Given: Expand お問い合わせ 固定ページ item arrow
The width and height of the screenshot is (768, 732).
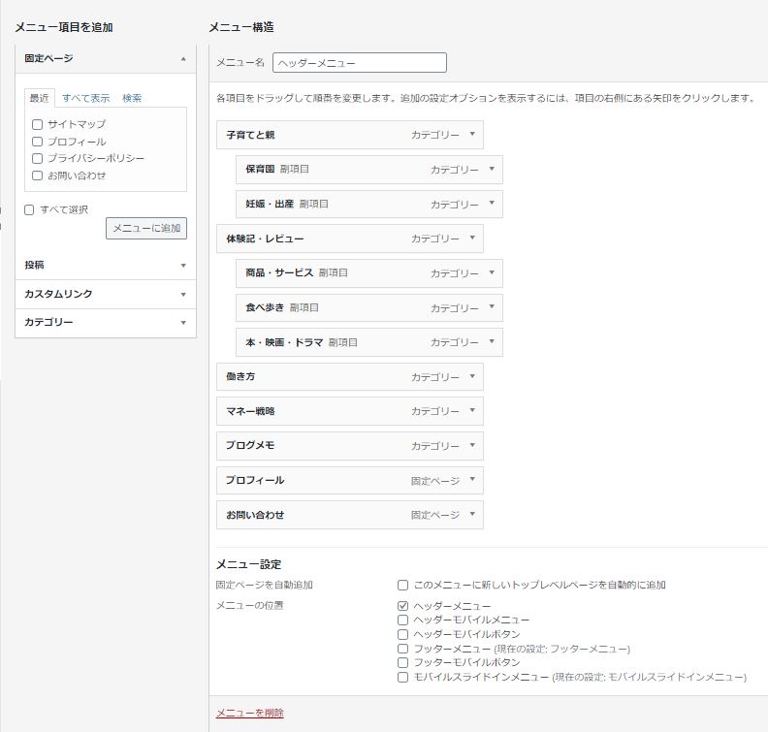Looking at the screenshot, I should click(472, 514).
